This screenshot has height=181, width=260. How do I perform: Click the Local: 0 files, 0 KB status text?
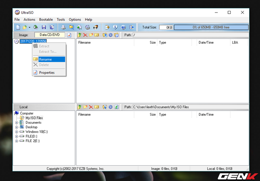[x=219, y=168]
